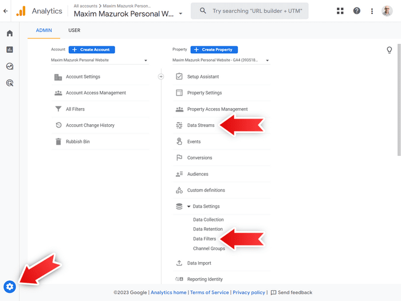
Task: Open the Property selector dropdown
Action: pos(221,60)
